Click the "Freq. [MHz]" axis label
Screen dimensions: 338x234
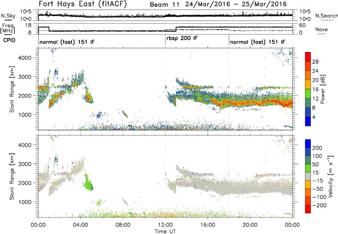coord(8,29)
